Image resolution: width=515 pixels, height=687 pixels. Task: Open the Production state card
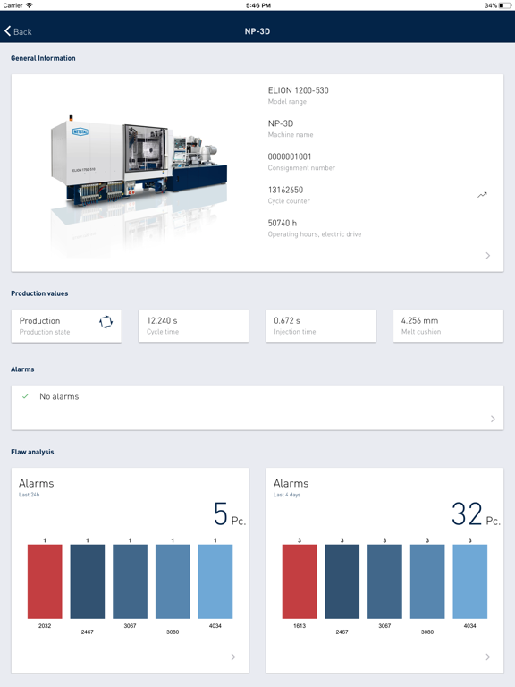pyautogui.click(x=66, y=326)
